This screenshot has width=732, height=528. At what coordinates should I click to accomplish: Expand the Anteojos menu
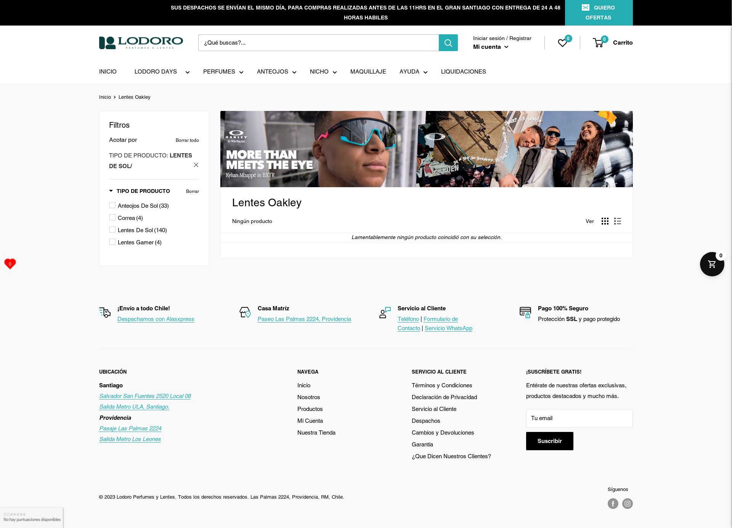276,72
